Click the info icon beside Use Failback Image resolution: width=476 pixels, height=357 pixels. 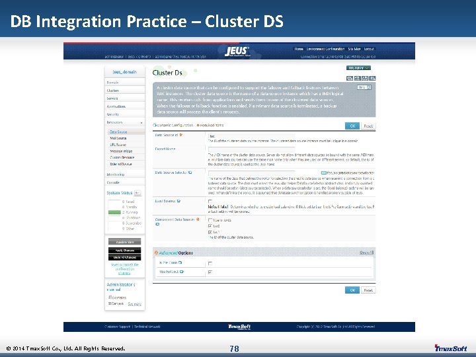(x=182, y=272)
